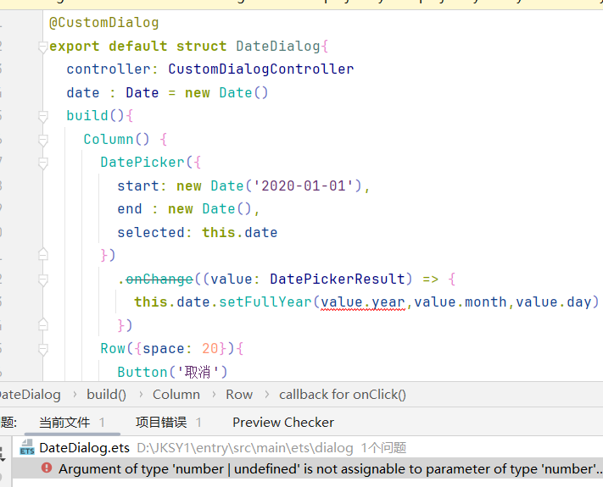Click the @CustomDialog decorator
Image resolution: width=603 pixels, height=487 pixels.
[103, 23]
